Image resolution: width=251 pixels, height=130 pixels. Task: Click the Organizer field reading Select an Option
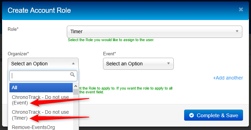point(43,64)
